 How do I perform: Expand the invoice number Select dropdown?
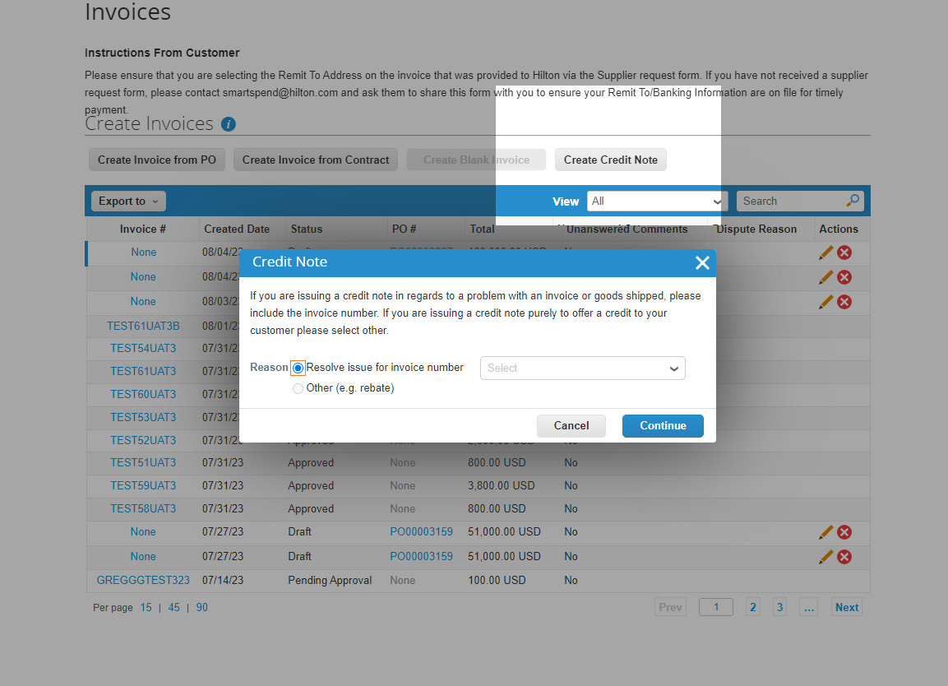582,368
